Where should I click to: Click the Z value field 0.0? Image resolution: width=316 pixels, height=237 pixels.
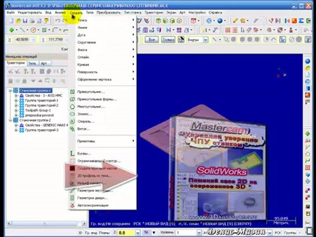(126, 233)
